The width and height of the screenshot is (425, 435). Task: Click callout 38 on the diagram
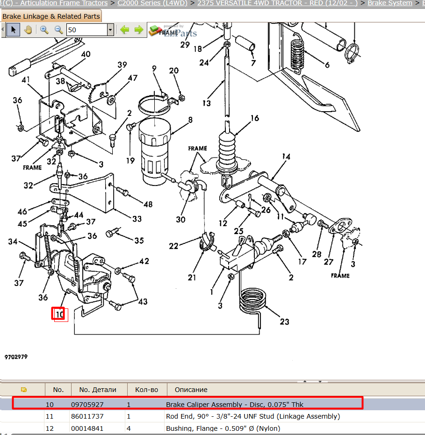click(60, 81)
